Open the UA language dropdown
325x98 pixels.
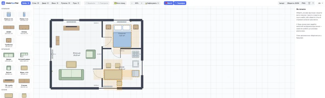click(320, 3)
